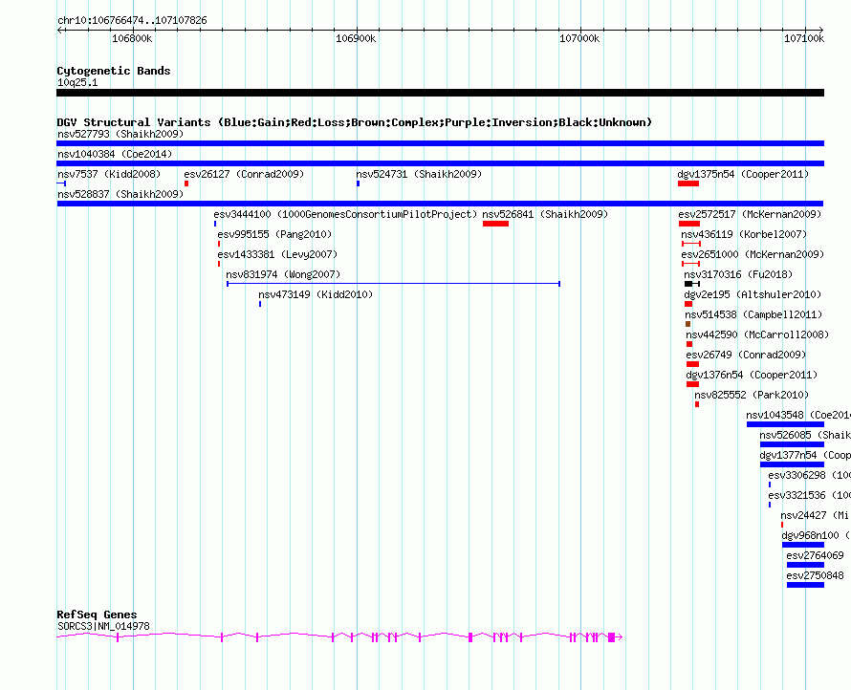Click the 107000k ruler tick label
This screenshot has height=690, width=851.
579,38
